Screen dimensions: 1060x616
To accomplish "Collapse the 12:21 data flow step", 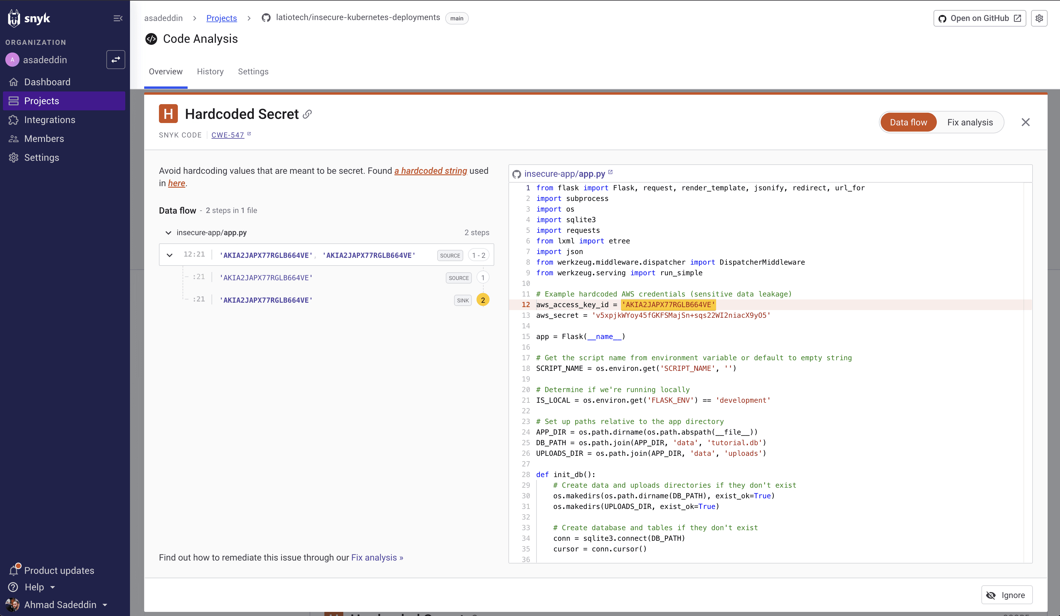I will coord(170,255).
